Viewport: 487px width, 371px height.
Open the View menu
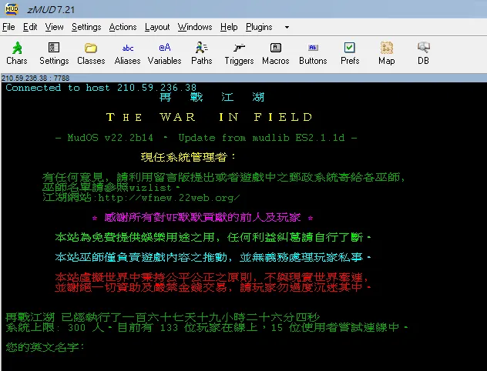pos(55,27)
